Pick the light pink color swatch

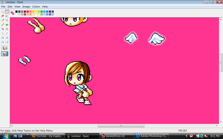point(28,14)
